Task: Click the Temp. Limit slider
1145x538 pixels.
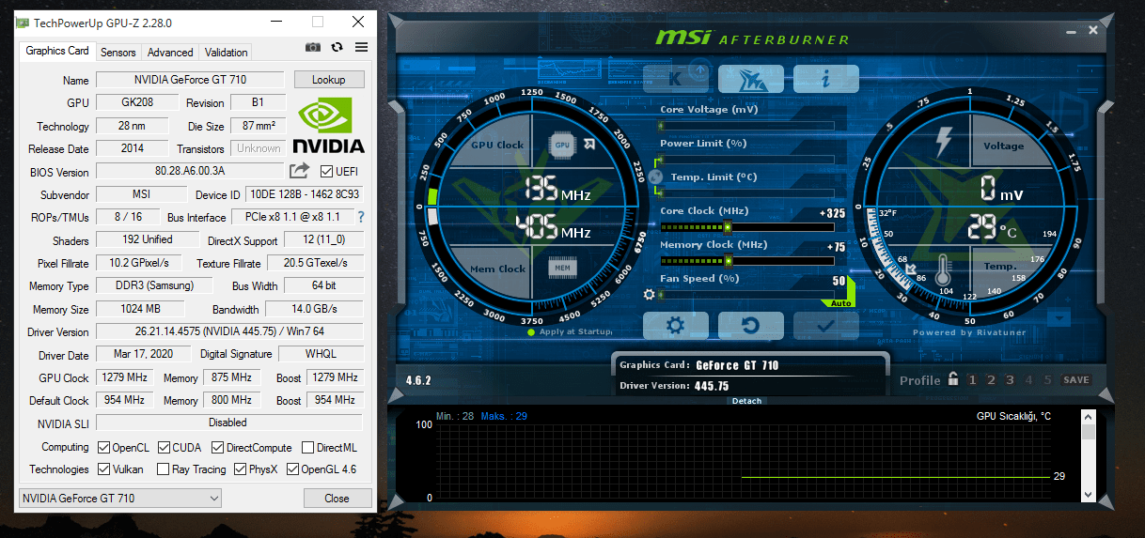Action: point(746,192)
